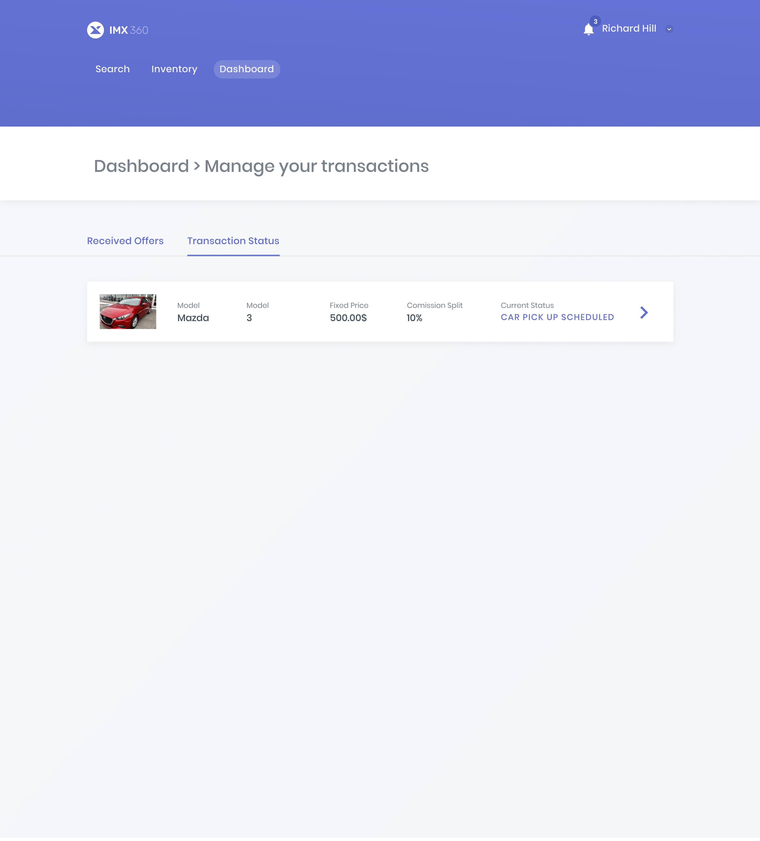Click the model value 3 in card

(x=249, y=318)
